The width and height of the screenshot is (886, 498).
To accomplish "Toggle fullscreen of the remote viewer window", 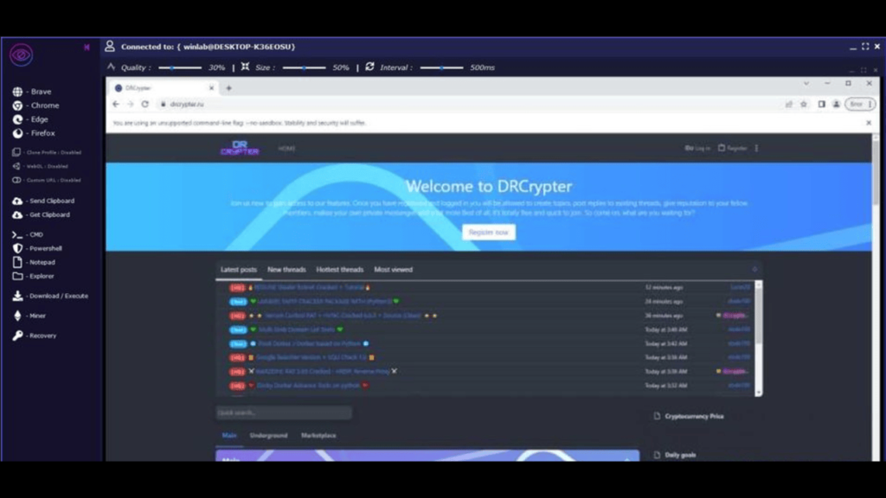I will pos(865,47).
